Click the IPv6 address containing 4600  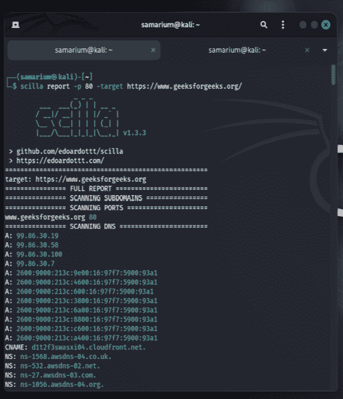(x=87, y=283)
